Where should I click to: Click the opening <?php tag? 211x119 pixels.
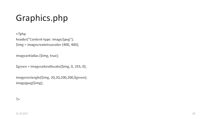pos(21,34)
